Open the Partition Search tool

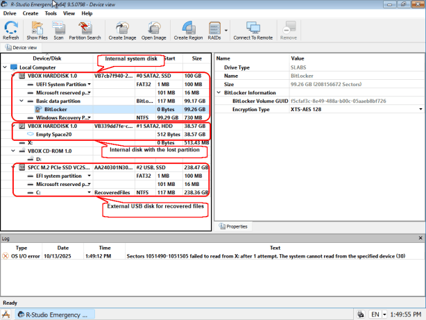[x=86, y=31]
